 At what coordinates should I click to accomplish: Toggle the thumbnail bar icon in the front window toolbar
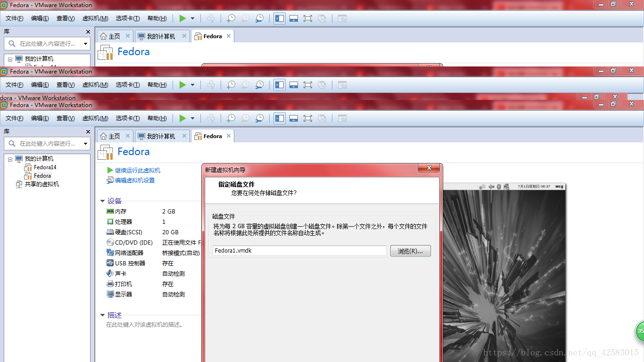pyautogui.click(x=294, y=118)
